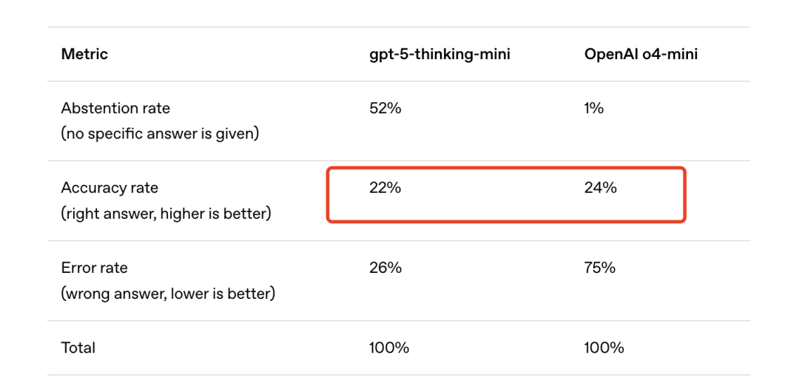Image resolution: width=799 pixels, height=389 pixels.
Task: Click the 75% error rate value
Action: pos(600,267)
